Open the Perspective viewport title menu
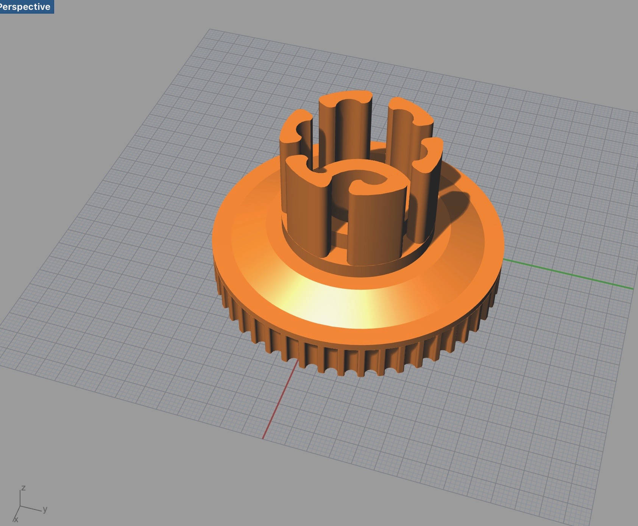Screen dimensions: 638x526 coord(26,6)
